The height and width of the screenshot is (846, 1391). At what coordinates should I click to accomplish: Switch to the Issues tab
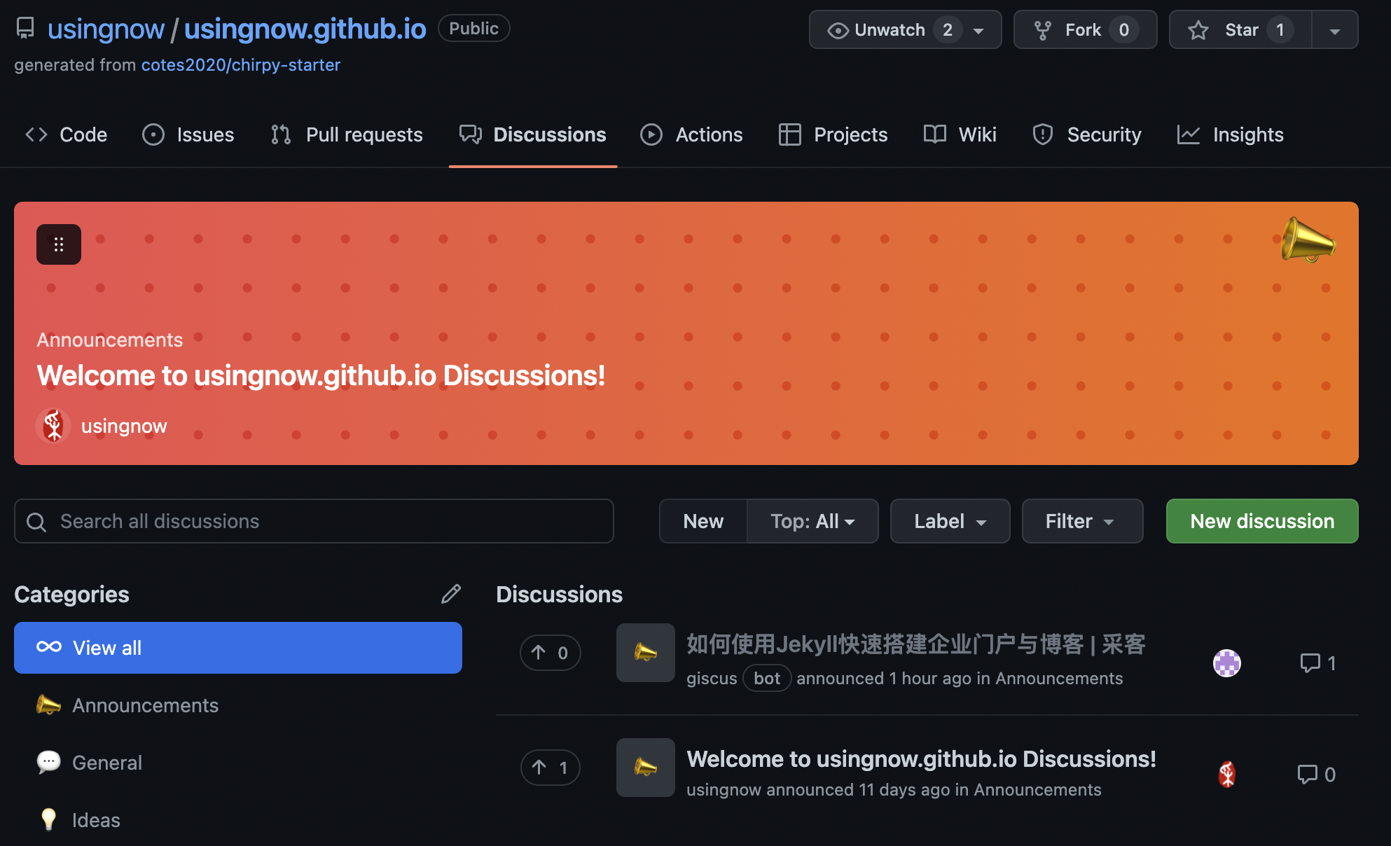tap(188, 134)
